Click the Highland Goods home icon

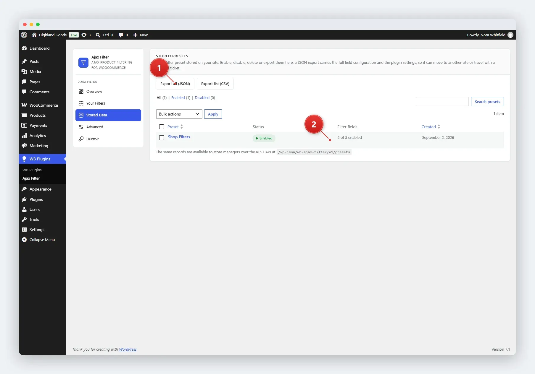click(34, 35)
